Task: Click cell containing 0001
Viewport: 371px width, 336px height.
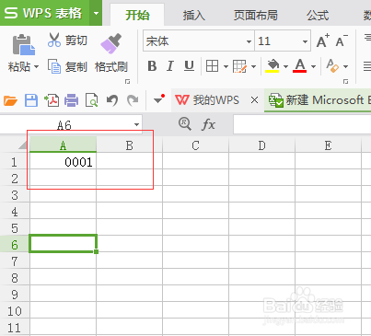Action: click(x=63, y=162)
